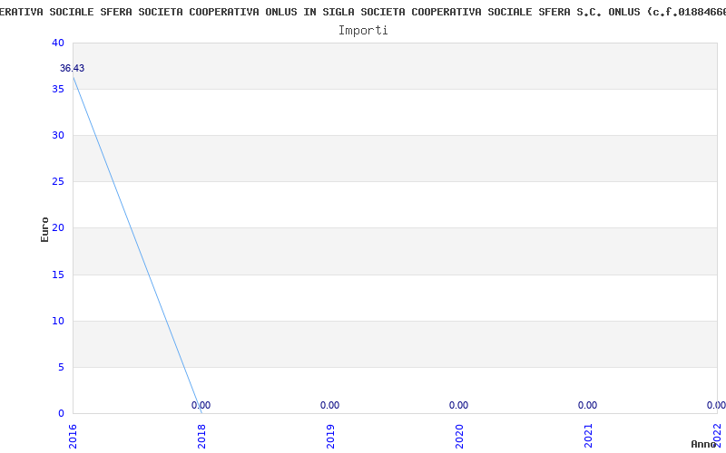Click the 25 y-axis tick label
The width and height of the screenshot is (726, 453).
tap(58, 182)
